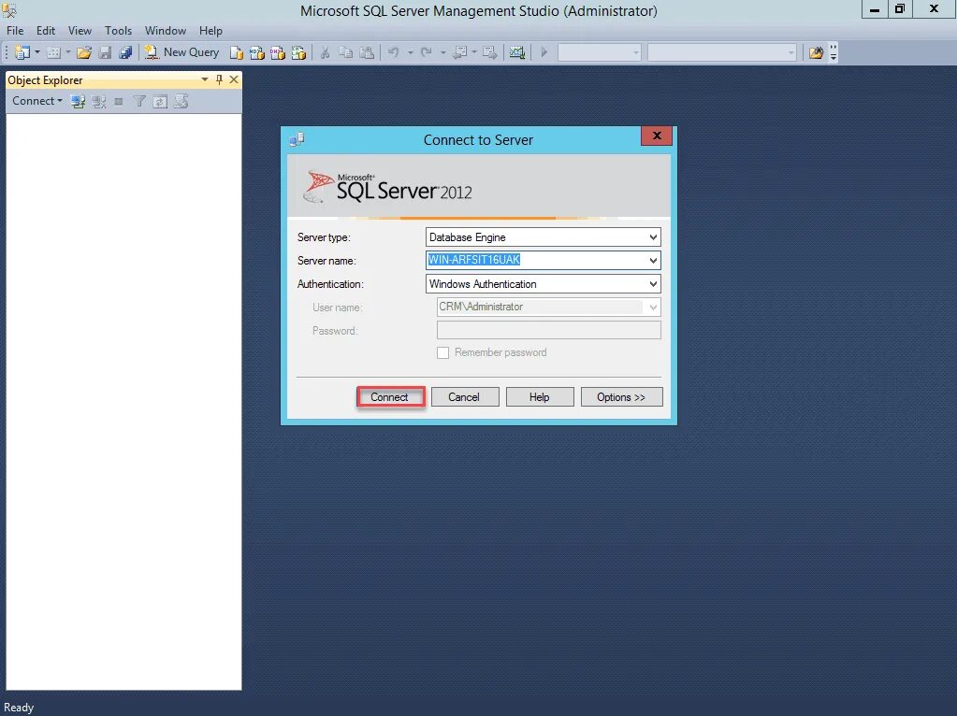
Task: Open the Tools menu
Action: point(119,31)
